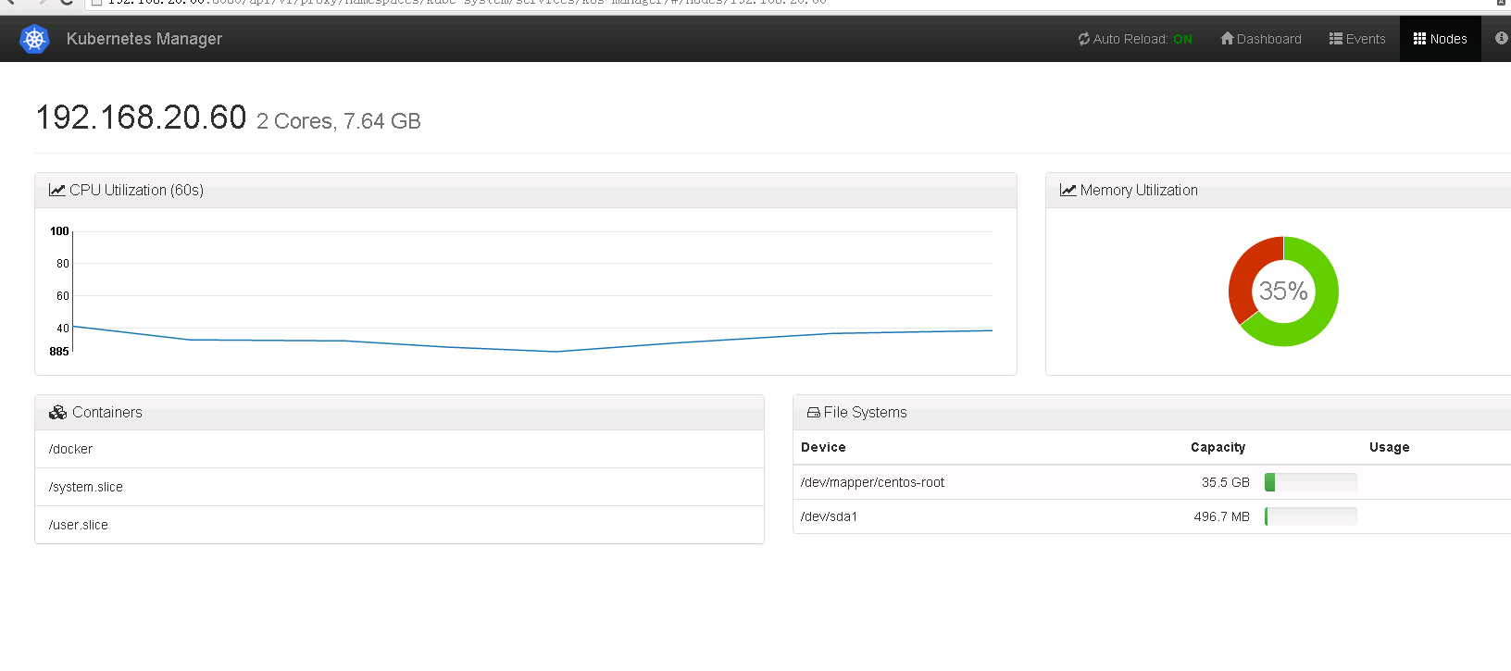Image resolution: width=1511 pixels, height=671 pixels.
Task: Click the Dashboard home icon
Action: click(1227, 39)
